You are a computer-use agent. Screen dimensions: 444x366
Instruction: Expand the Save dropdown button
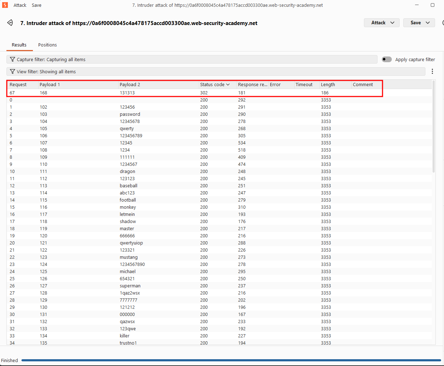419,23
